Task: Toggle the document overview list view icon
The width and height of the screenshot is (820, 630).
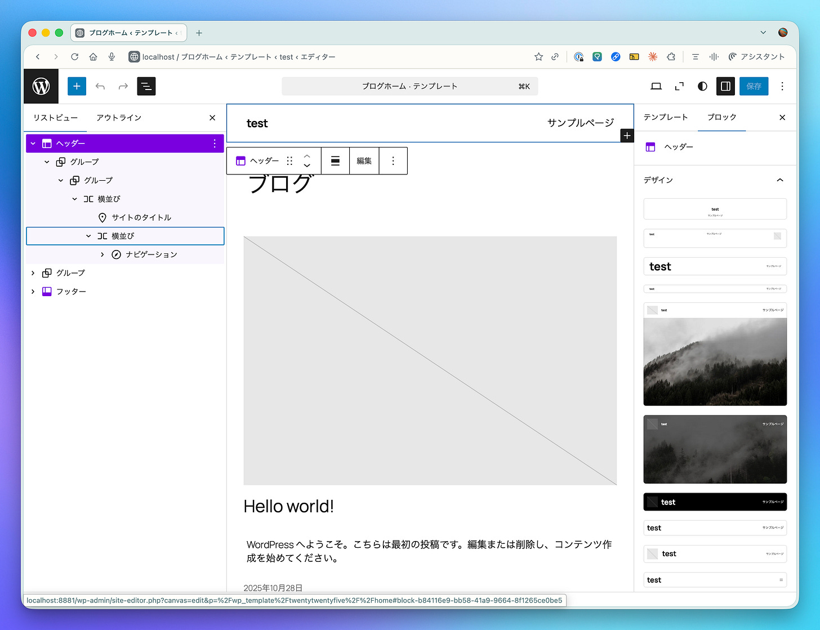Action: point(146,86)
